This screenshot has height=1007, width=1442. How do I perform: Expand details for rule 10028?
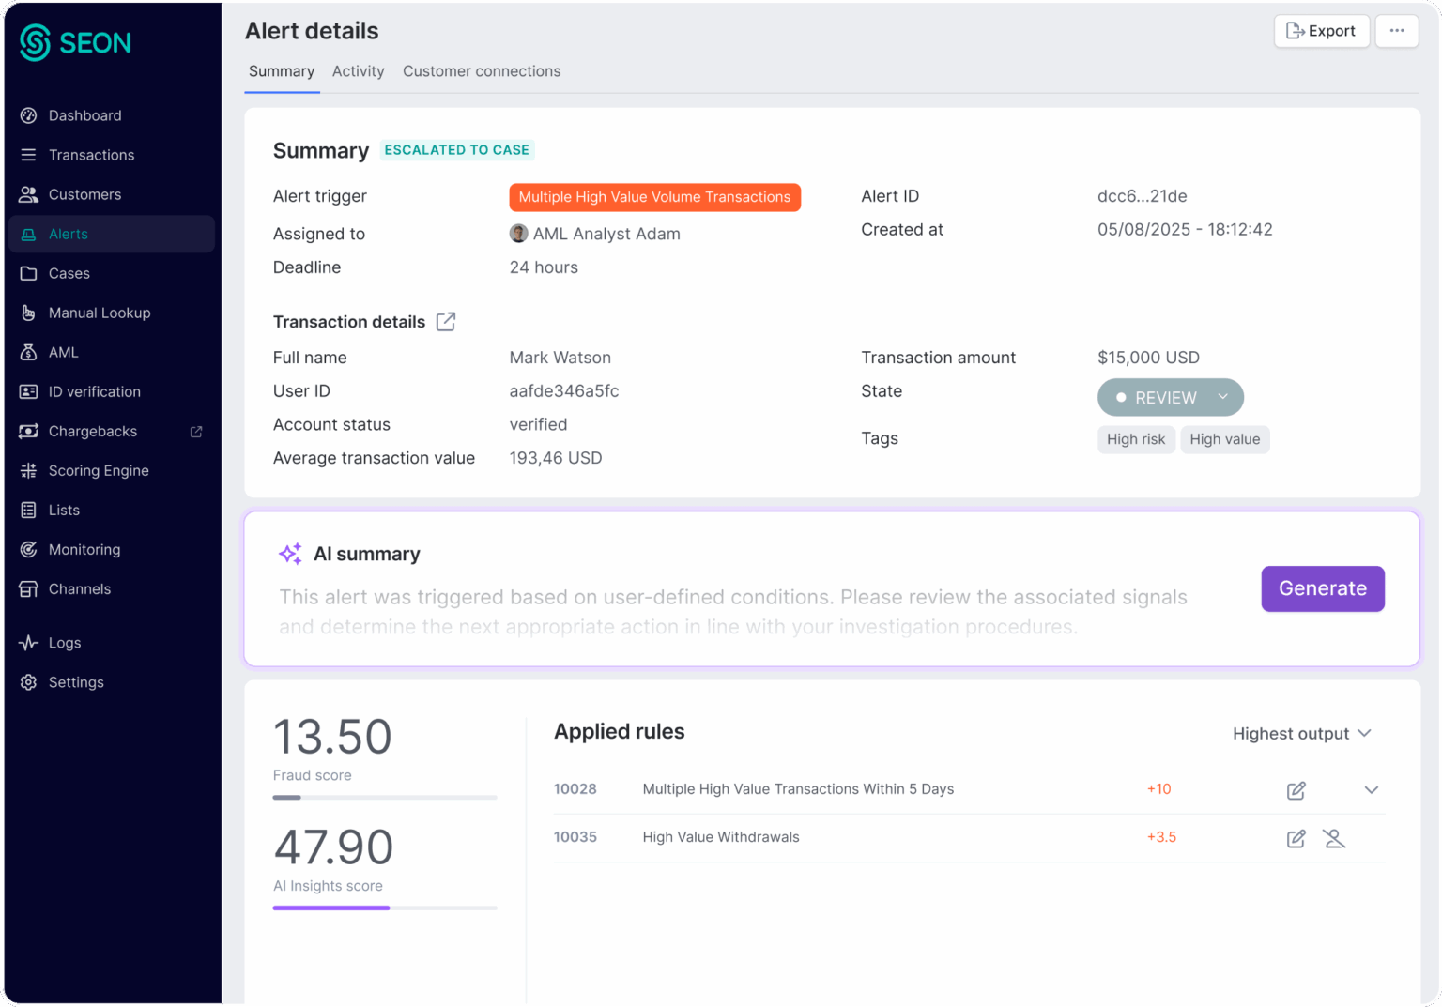click(1371, 790)
